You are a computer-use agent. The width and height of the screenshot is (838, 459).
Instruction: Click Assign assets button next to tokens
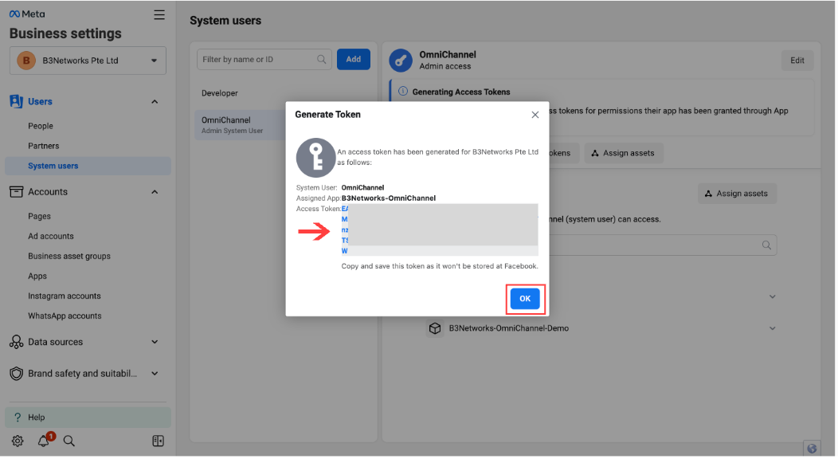[x=623, y=153]
